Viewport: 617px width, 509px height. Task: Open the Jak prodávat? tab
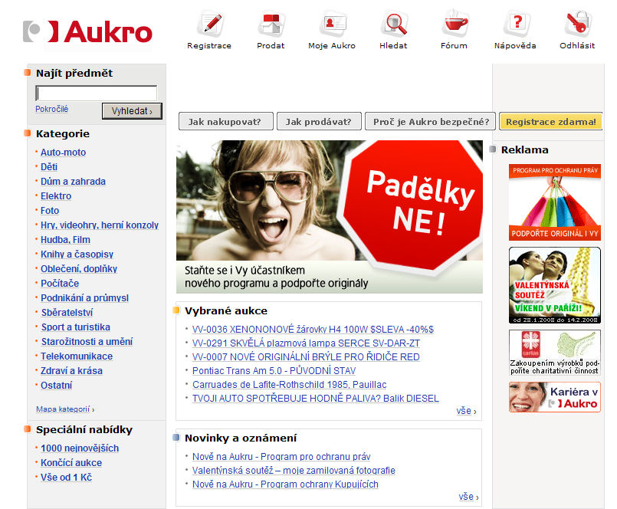coord(319,122)
